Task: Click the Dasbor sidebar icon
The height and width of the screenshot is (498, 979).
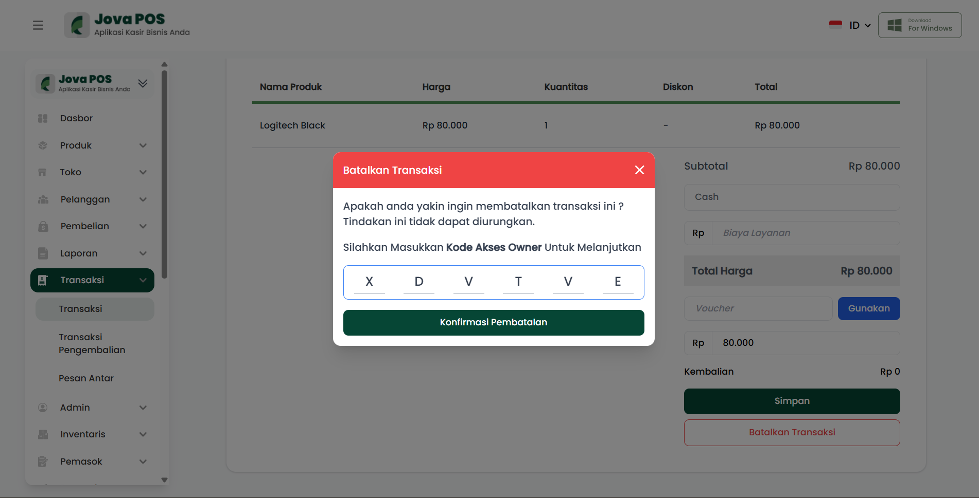Action: point(43,118)
